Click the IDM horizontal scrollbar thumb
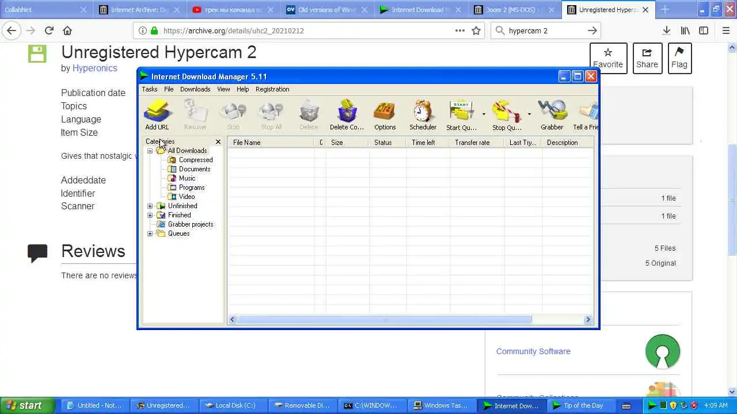The height and width of the screenshot is (414, 737). pos(384,320)
